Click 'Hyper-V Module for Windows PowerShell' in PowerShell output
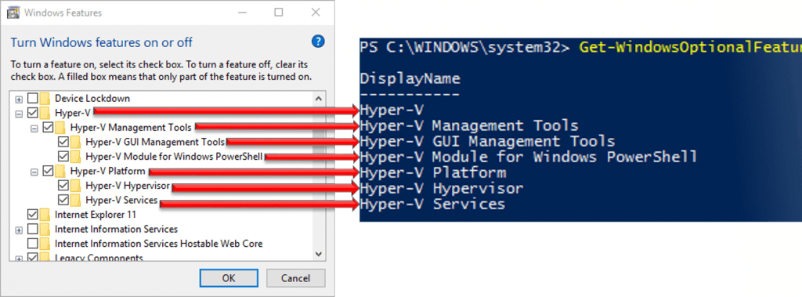 click(x=529, y=157)
